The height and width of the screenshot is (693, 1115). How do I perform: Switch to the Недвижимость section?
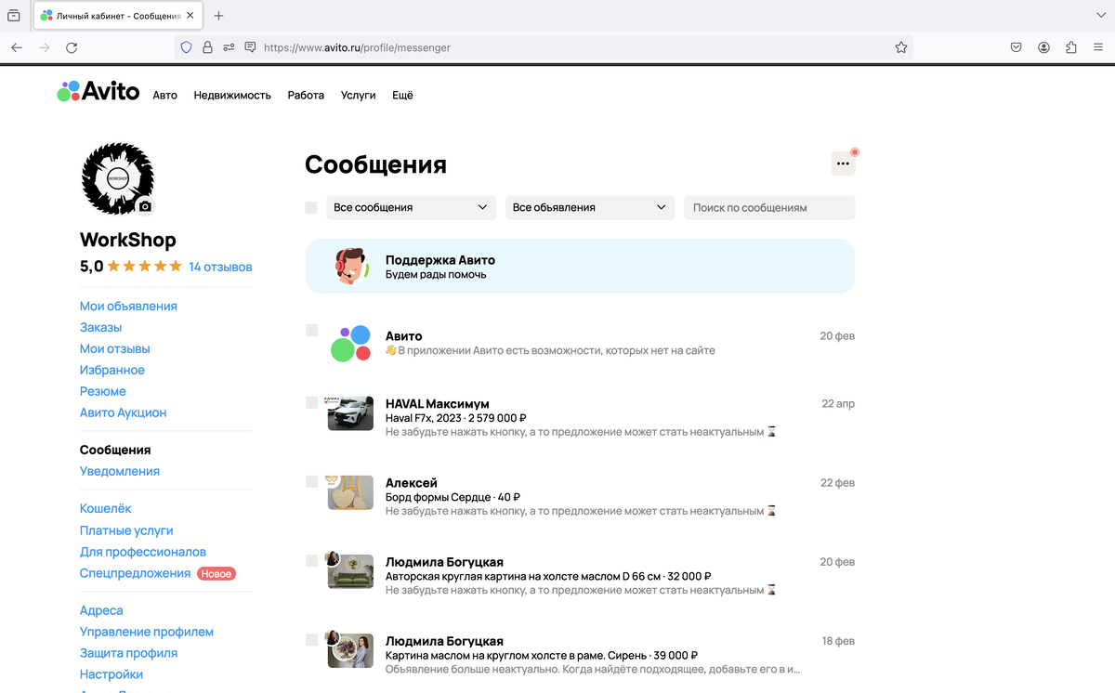click(x=232, y=95)
